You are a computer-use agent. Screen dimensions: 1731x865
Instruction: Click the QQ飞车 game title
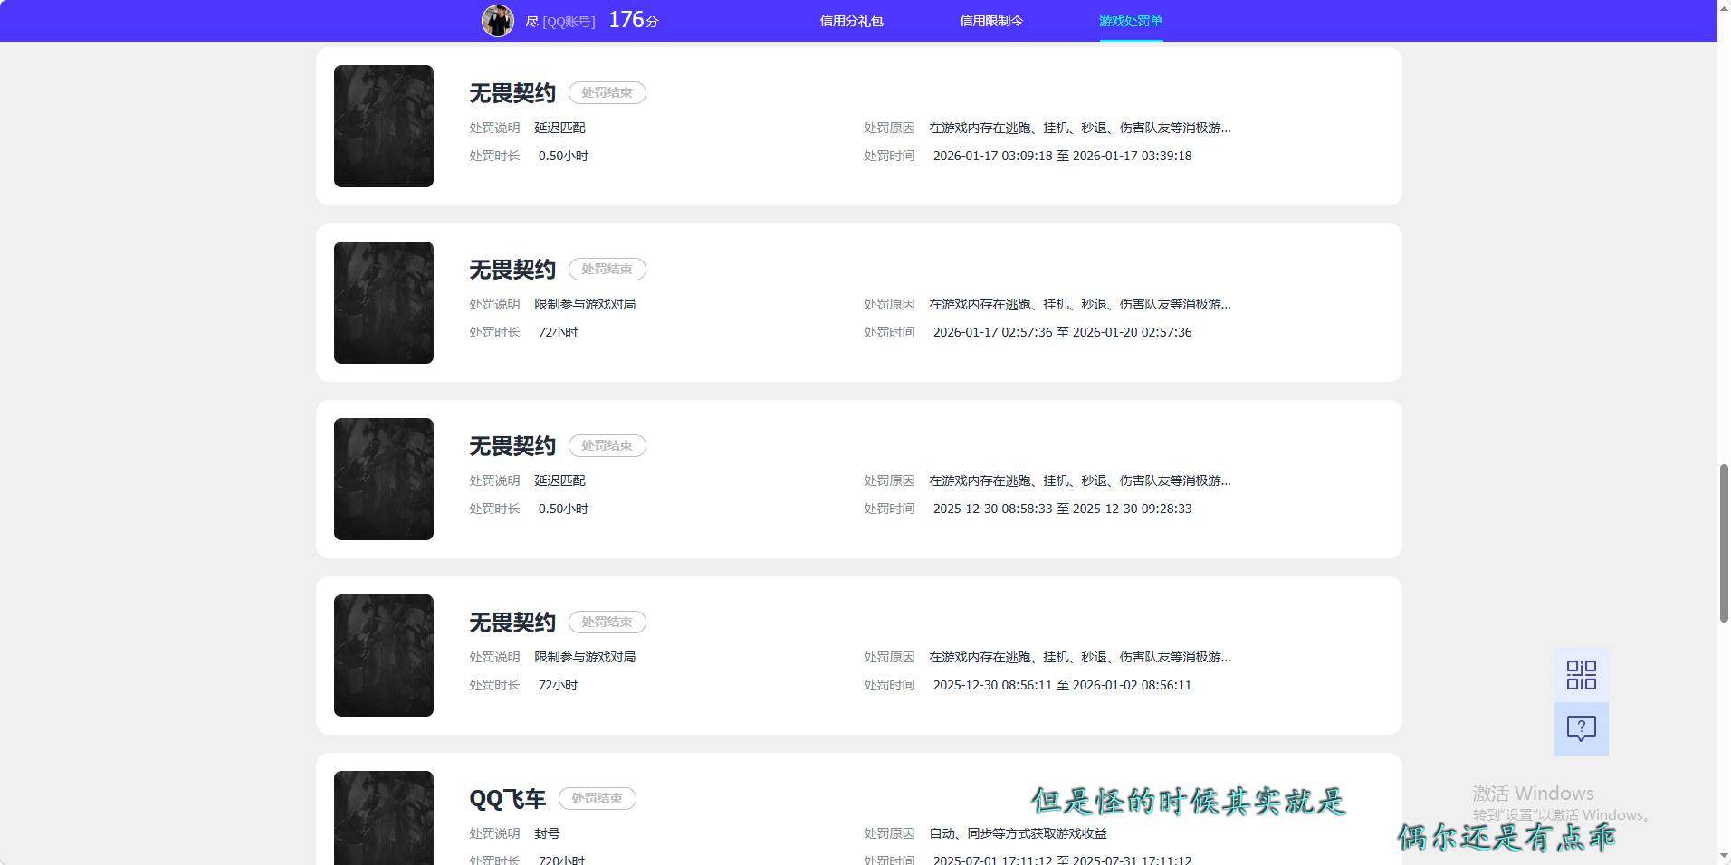pyautogui.click(x=507, y=799)
